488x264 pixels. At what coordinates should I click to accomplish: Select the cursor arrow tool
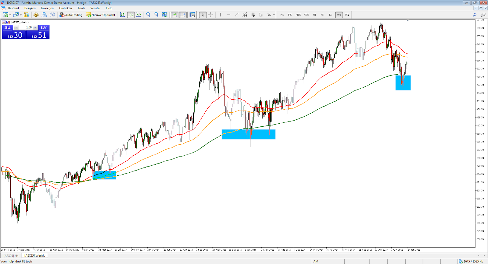click(203, 15)
